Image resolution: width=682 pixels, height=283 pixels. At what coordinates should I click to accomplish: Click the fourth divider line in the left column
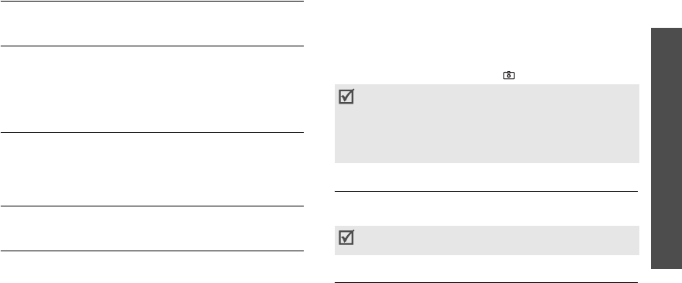click(152, 206)
